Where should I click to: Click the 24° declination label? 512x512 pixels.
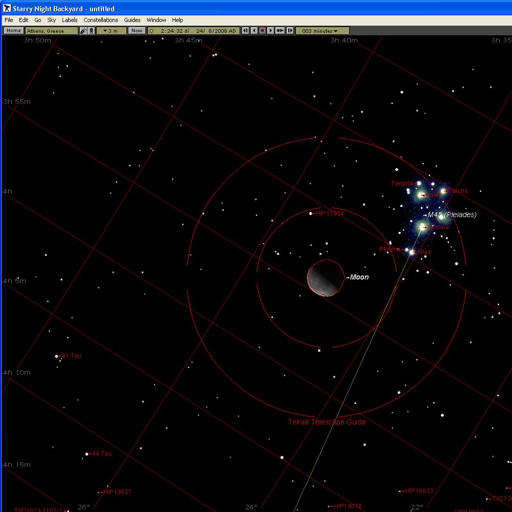tap(251, 507)
